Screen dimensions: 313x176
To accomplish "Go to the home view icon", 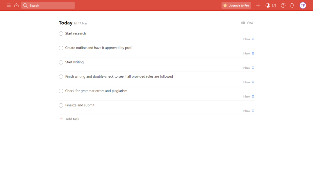I will (x=17, y=5).
